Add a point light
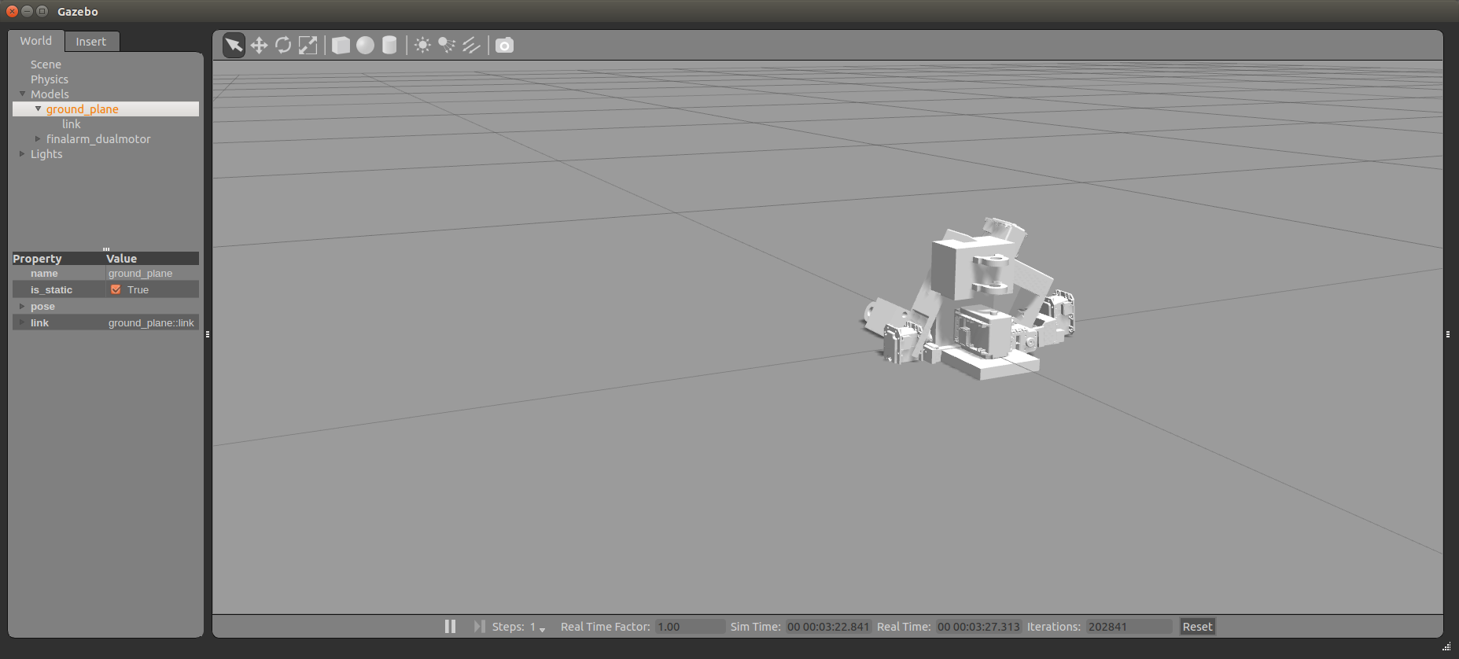The image size is (1459, 659). coord(422,45)
